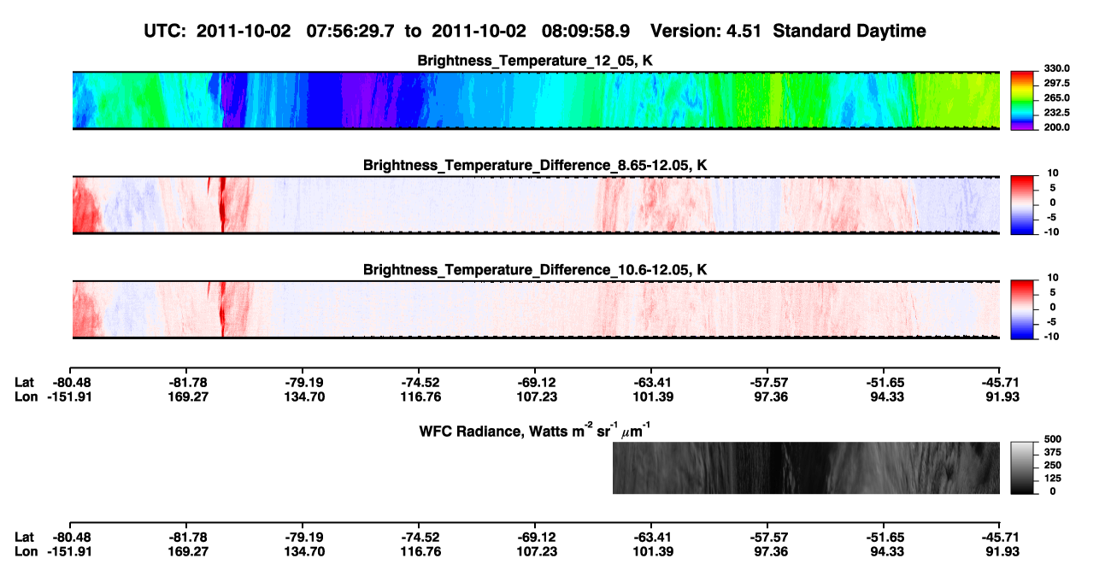Click longitude '107.23' on the axis above the WFC panel

coord(537,397)
